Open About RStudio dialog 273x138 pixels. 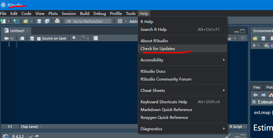point(183,41)
